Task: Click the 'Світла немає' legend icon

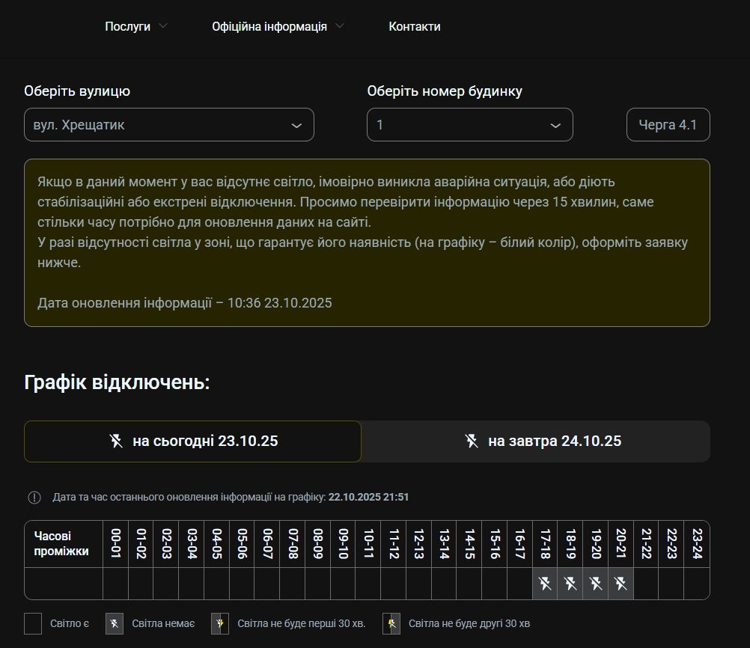Action: pos(115,623)
